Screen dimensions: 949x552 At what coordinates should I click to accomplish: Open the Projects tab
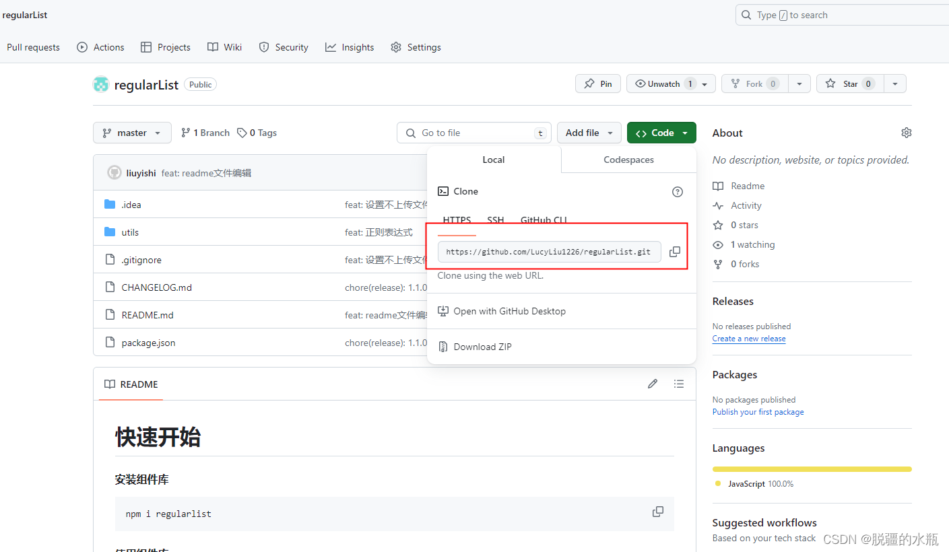(166, 47)
